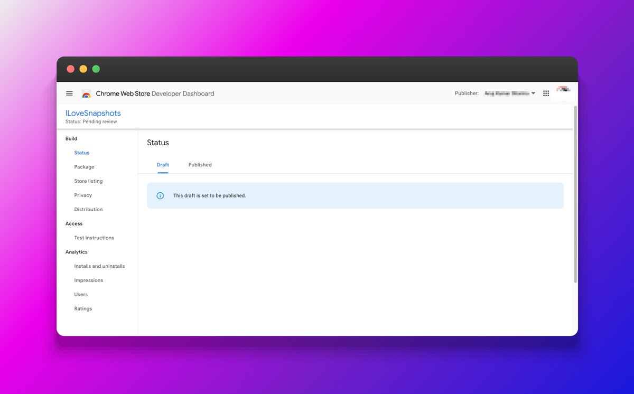View Impressions analytics page
Image resolution: width=634 pixels, height=394 pixels.
coord(88,280)
